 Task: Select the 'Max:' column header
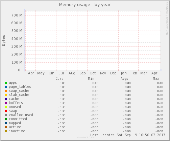[x=157, y=78]
